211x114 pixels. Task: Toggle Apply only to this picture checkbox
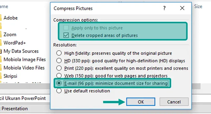pos(66,28)
